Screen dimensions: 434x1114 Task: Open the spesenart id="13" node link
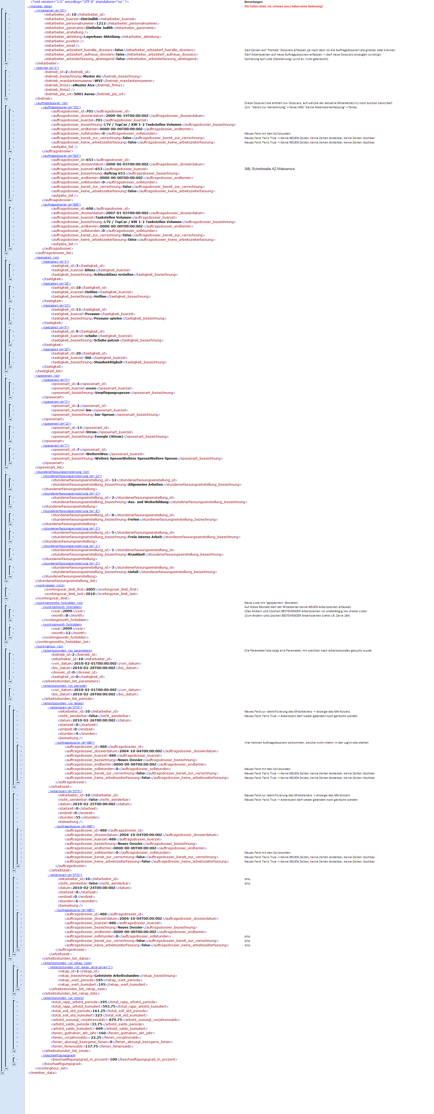56,424
